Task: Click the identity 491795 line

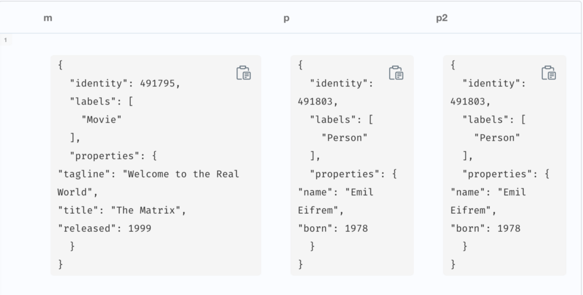Action: coord(125,84)
